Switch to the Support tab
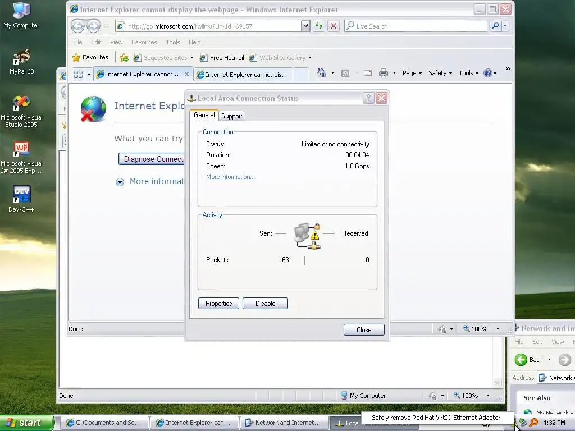The image size is (575, 431). click(231, 116)
